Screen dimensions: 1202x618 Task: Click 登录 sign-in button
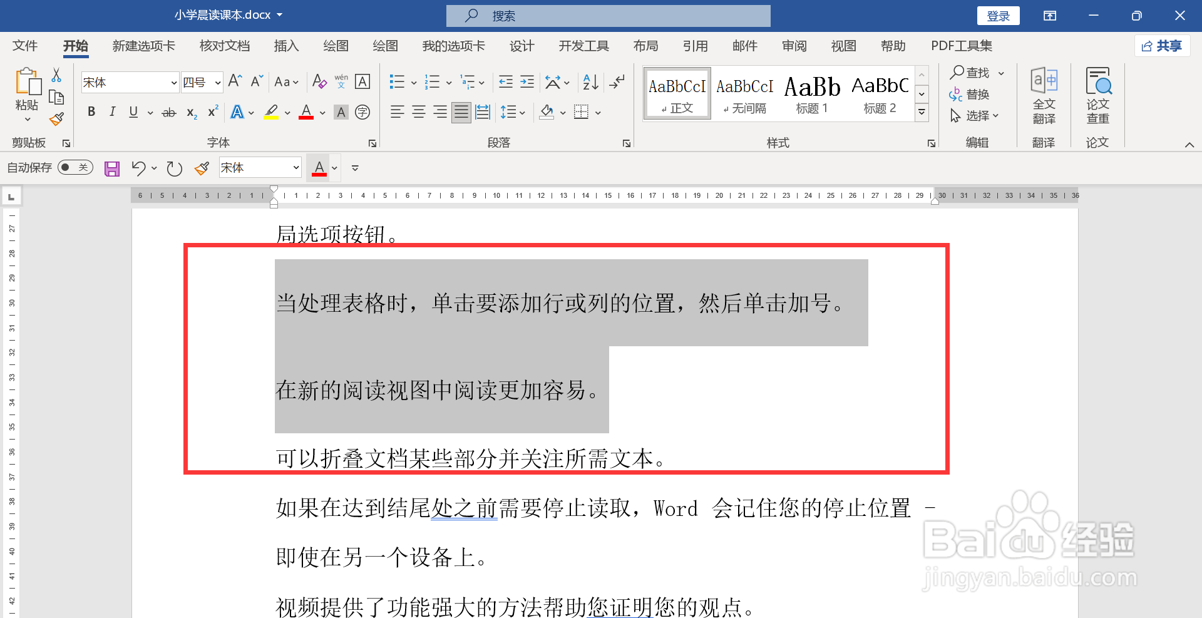999,16
